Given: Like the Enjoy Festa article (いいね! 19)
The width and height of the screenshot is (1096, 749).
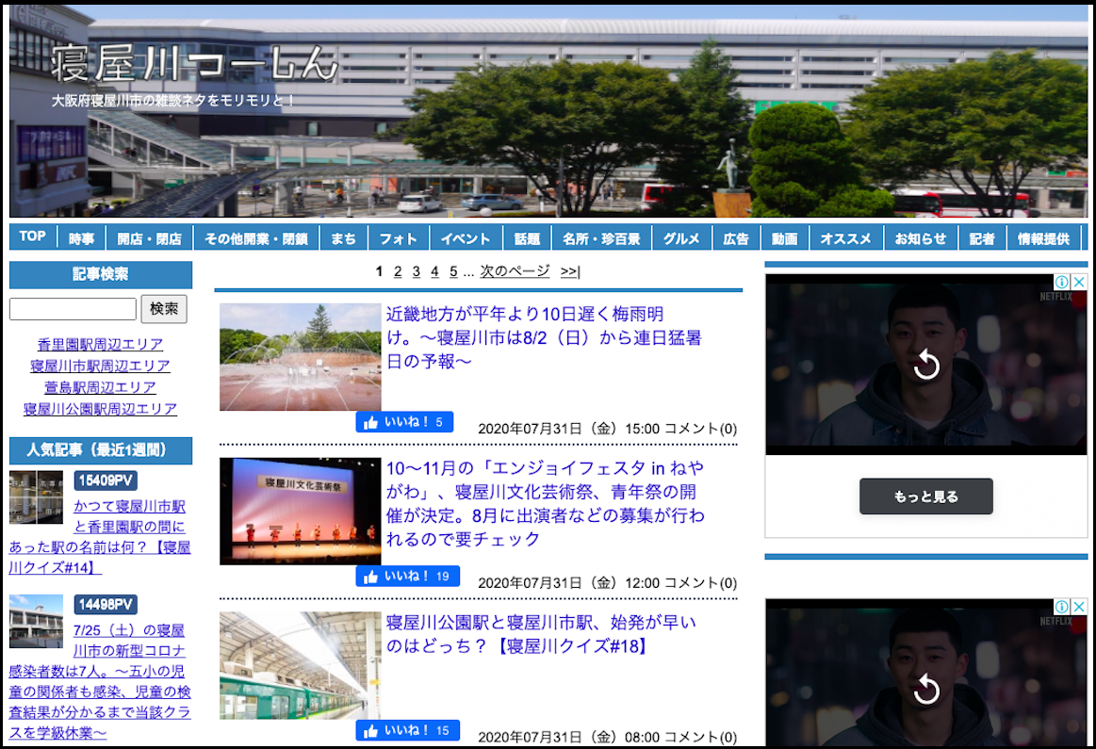Looking at the screenshot, I should pos(407,576).
